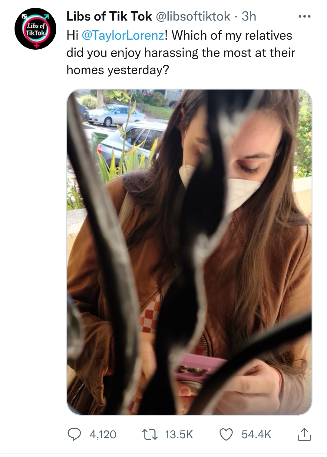Open the share upload icon
This screenshot has width=327, height=457.
pyautogui.click(x=304, y=434)
